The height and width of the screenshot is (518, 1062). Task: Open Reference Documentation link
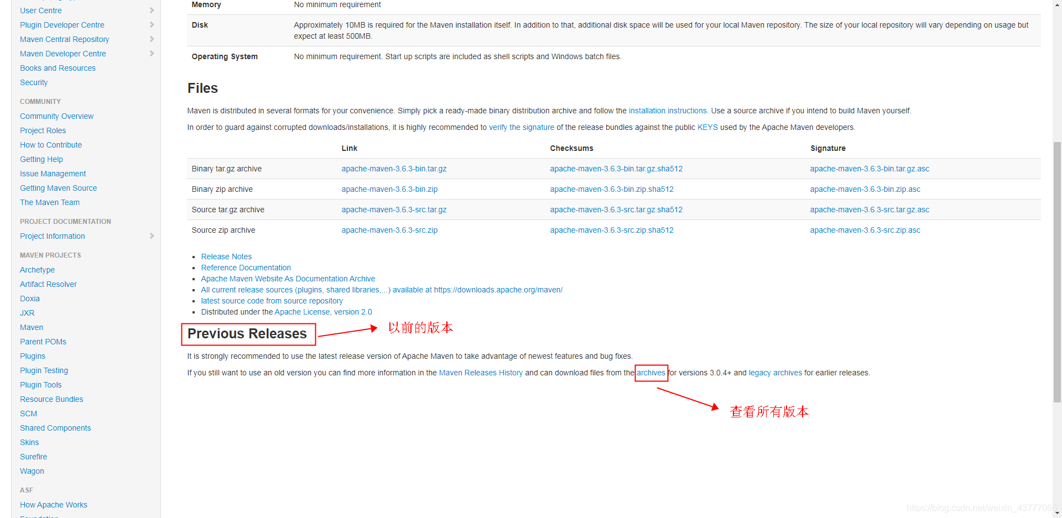[x=246, y=268]
